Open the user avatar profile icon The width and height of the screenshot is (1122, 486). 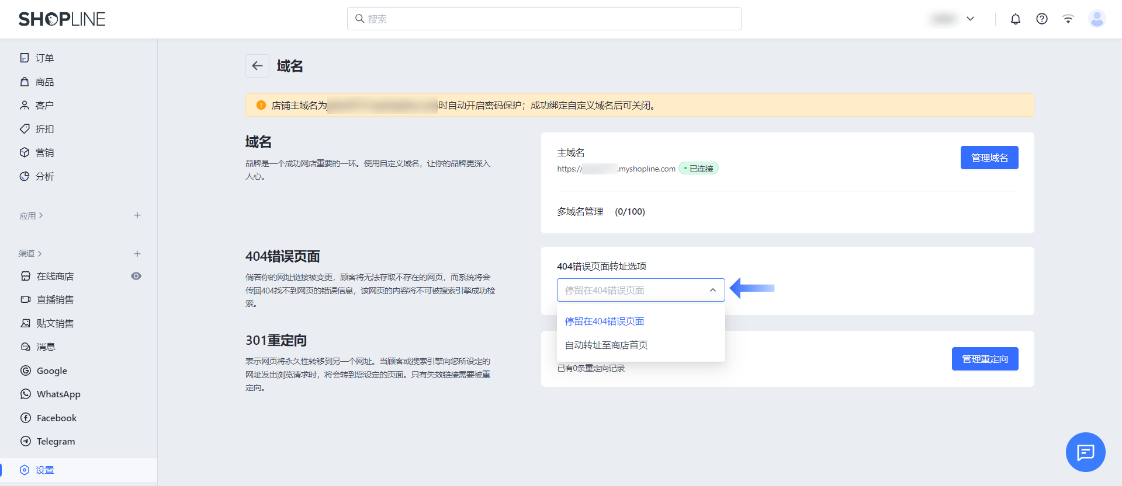tap(1097, 19)
